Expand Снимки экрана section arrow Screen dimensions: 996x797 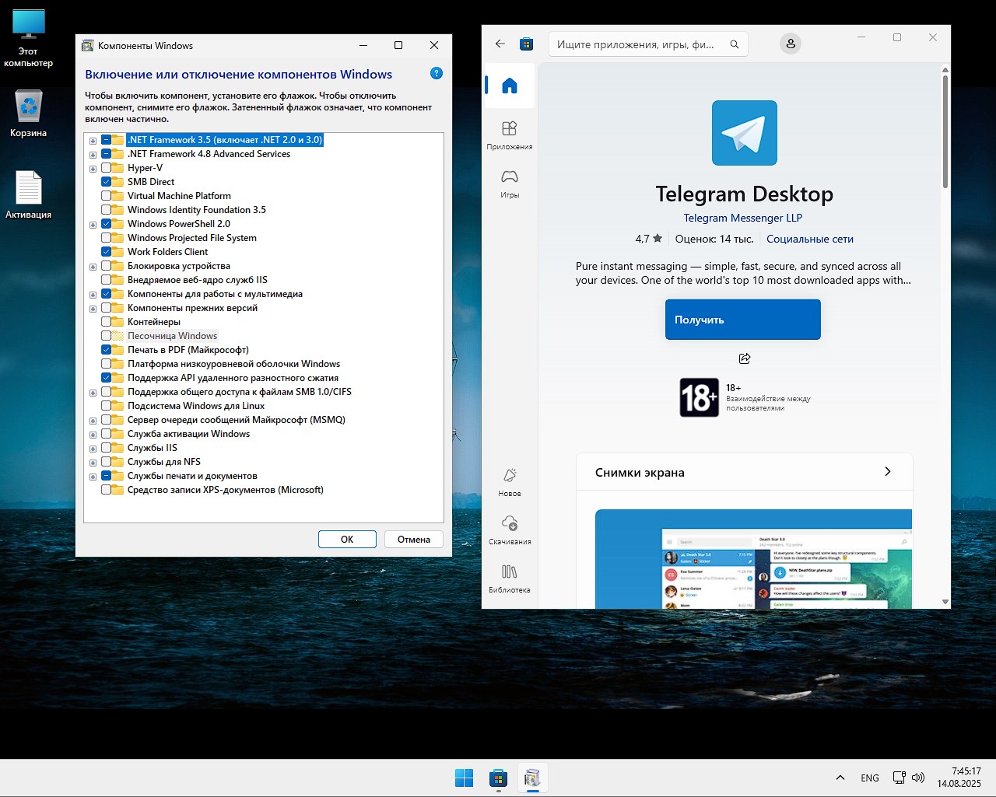coord(888,472)
